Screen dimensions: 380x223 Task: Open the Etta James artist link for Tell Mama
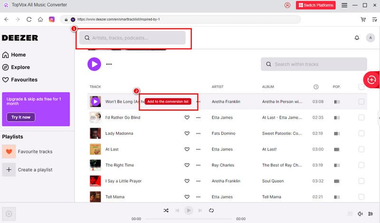pyautogui.click(x=222, y=197)
